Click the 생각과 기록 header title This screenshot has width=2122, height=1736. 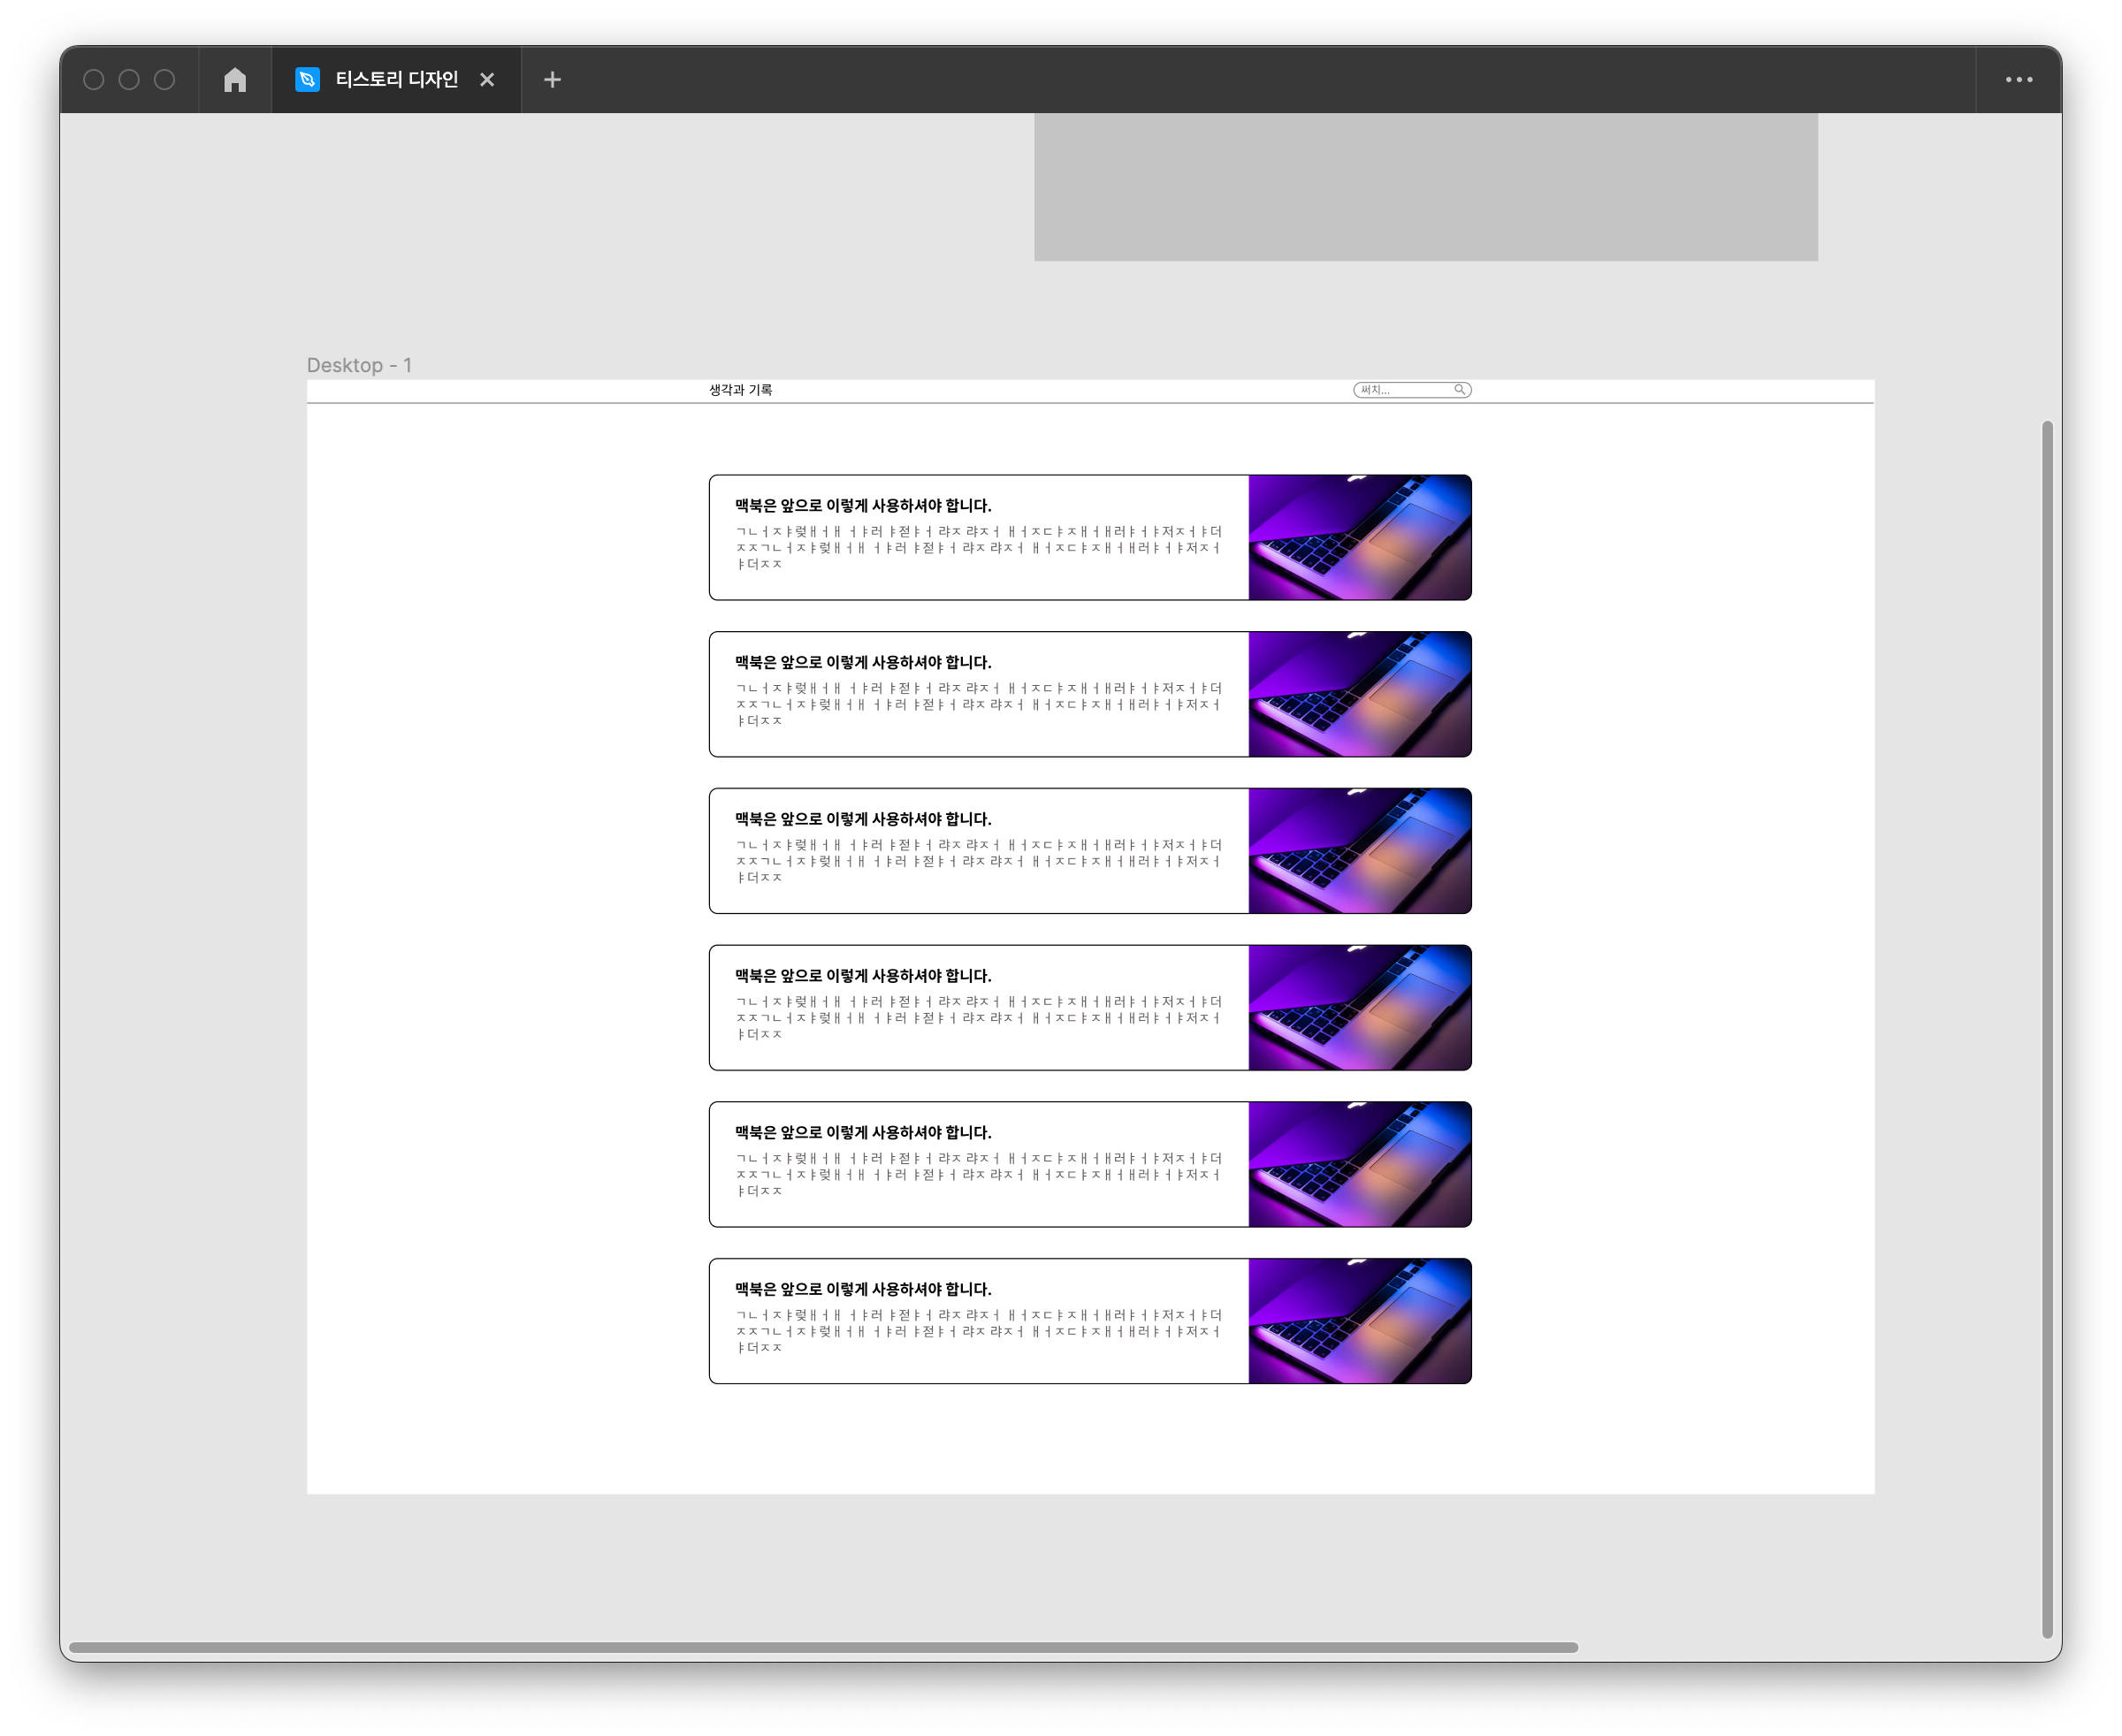[740, 390]
